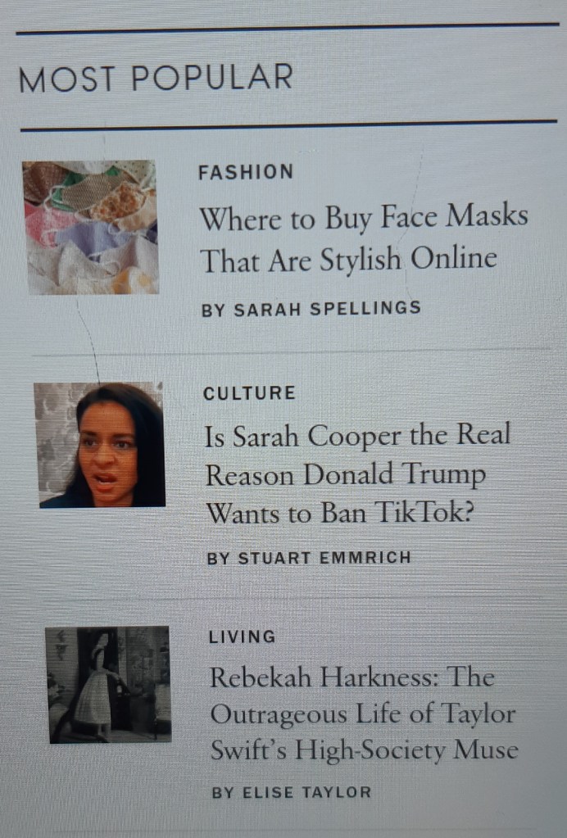
Task: Click the 'Swift's High-Society Muse' text
Action: pos(365,750)
